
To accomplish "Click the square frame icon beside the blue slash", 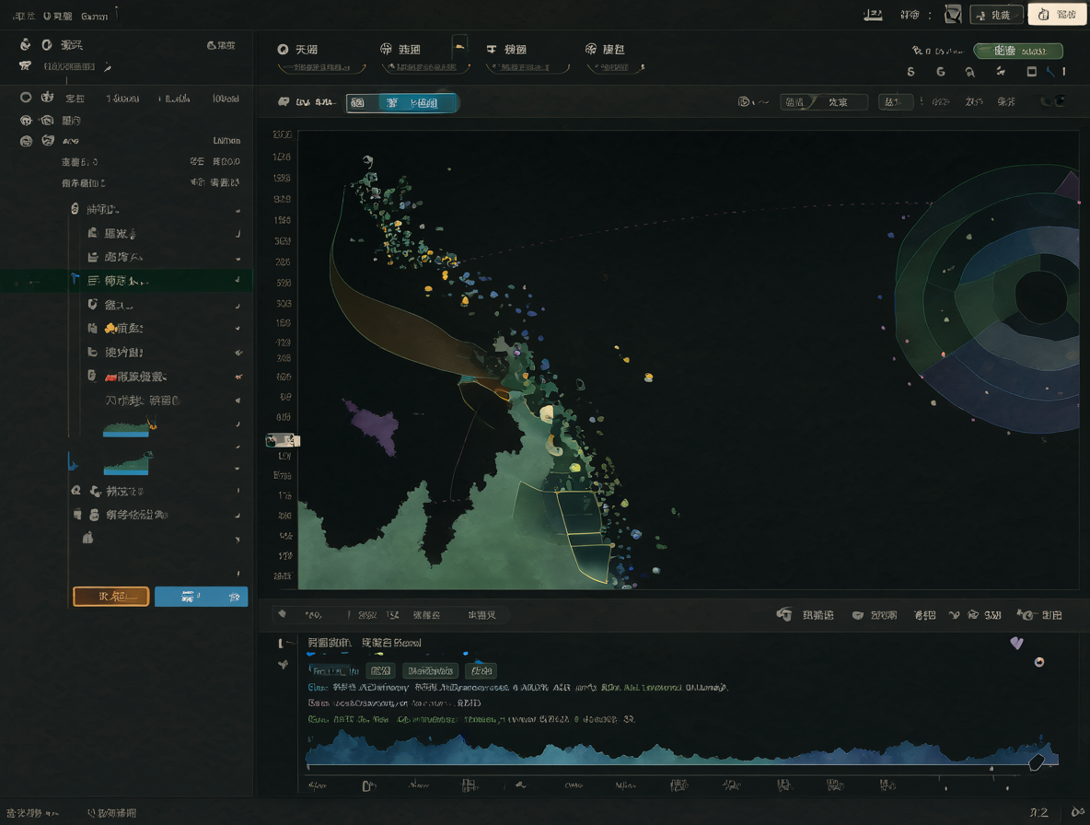I will (x=1032, y=72).
